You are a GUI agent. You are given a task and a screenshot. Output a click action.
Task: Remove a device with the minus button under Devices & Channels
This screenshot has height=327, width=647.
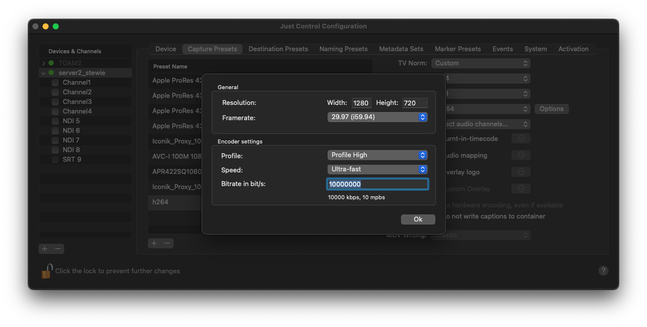tap(58, 248)
